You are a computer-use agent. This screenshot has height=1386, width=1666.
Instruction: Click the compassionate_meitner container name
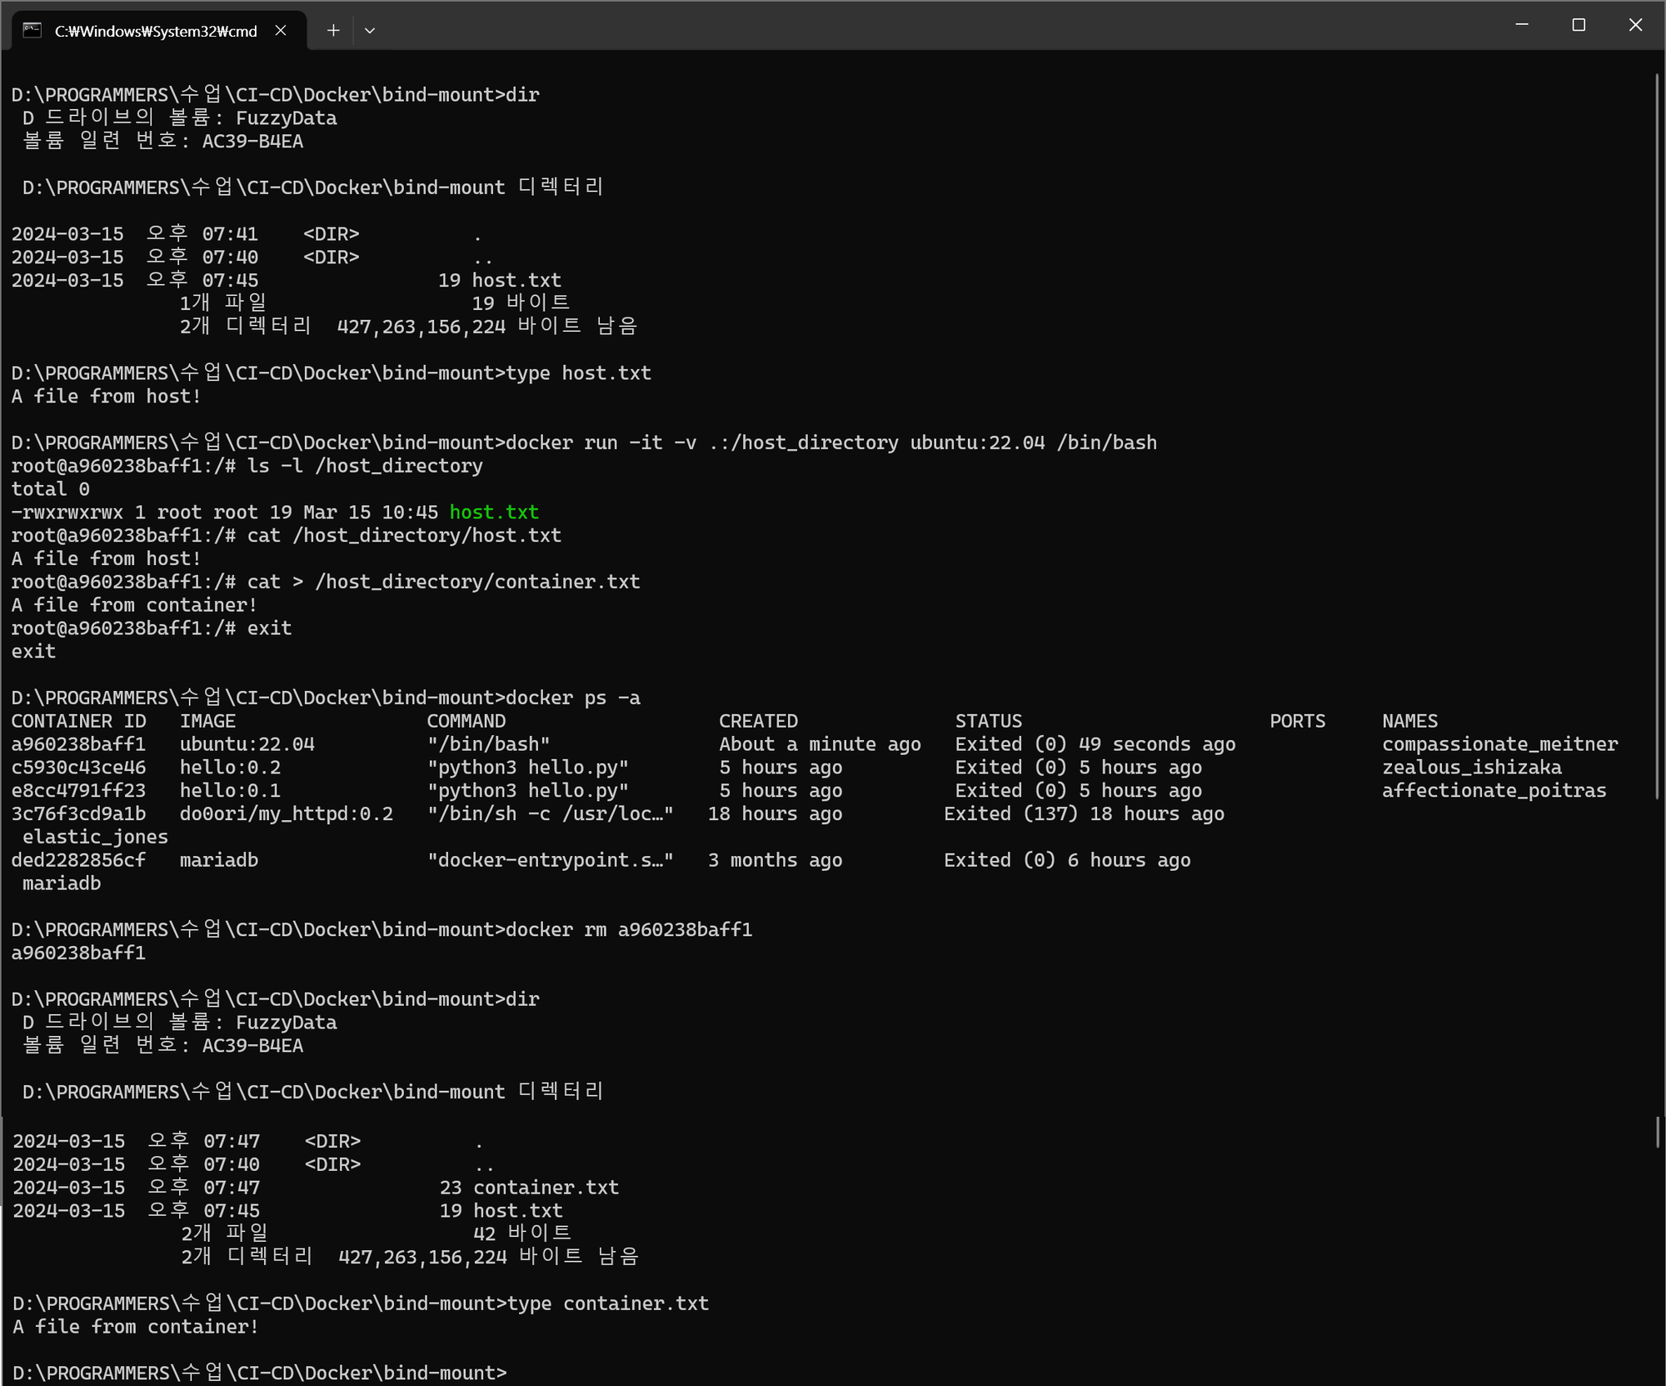(1500, 743)
